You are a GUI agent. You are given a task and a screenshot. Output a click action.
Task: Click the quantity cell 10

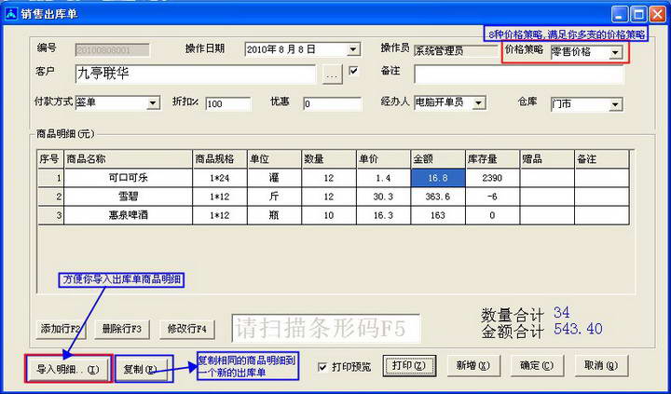(329, 215)
